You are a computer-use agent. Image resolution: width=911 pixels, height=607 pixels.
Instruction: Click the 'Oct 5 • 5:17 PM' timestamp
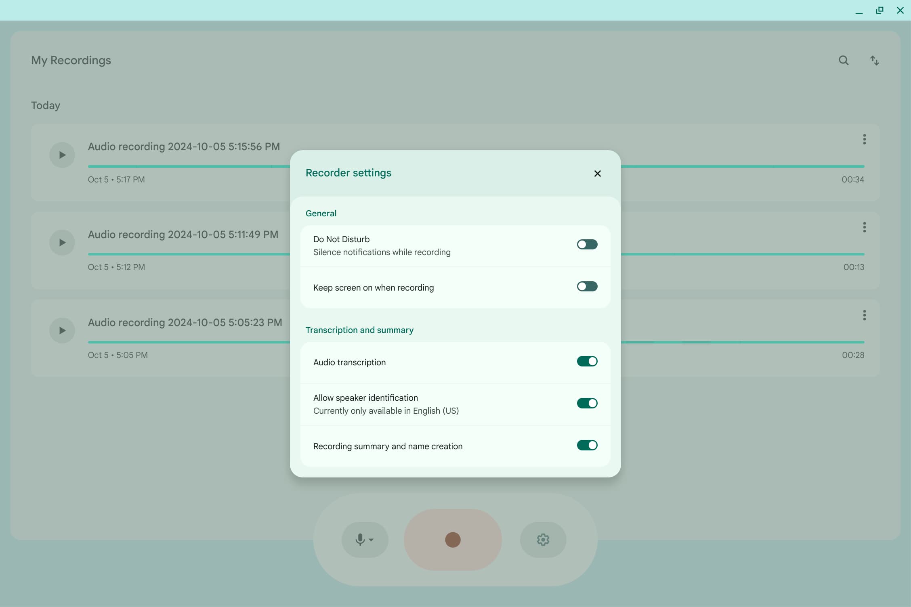pos(116,180)
